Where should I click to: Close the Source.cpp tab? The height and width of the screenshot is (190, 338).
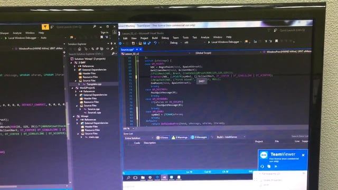[140, 49]
